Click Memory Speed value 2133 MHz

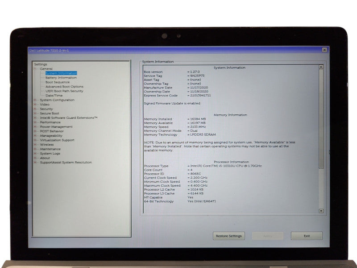(x=198, y=127)
